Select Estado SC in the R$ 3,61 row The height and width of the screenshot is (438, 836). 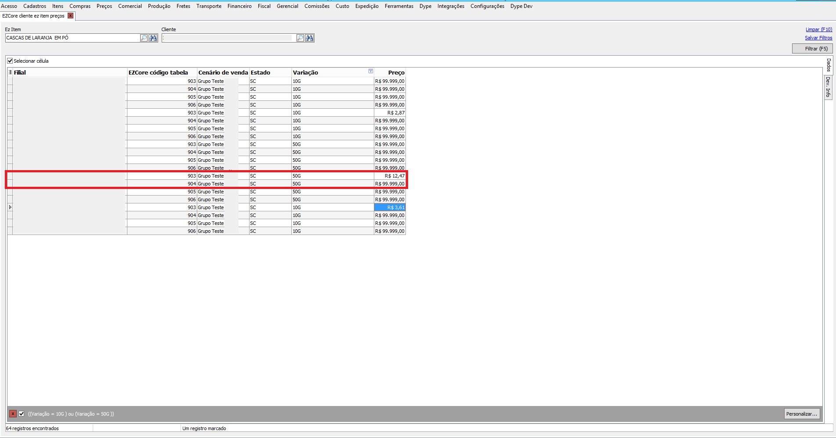point(270,207)
